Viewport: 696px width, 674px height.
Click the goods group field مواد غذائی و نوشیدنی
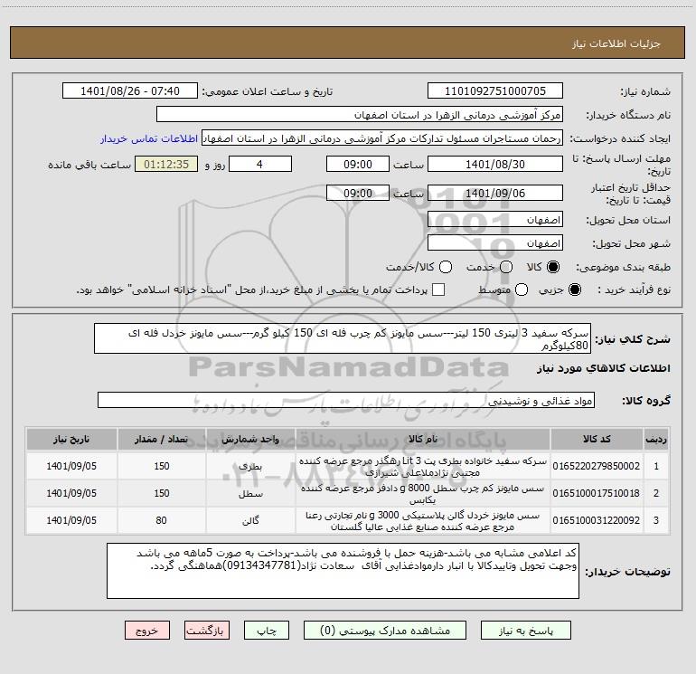coord(346,400)
